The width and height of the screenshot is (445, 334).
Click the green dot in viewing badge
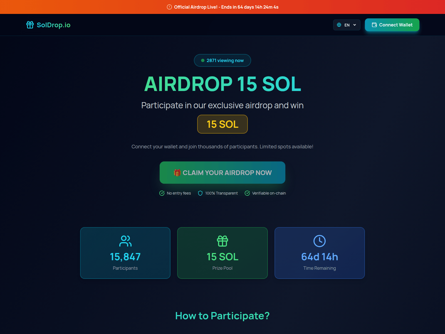(202, 60)
